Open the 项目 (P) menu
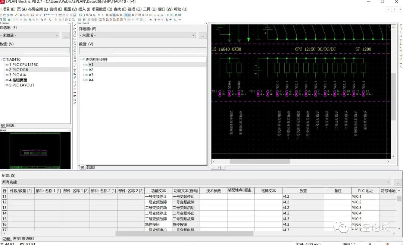Image resolution: width=403 pixels, height=245 pixels. click(9, 9)
